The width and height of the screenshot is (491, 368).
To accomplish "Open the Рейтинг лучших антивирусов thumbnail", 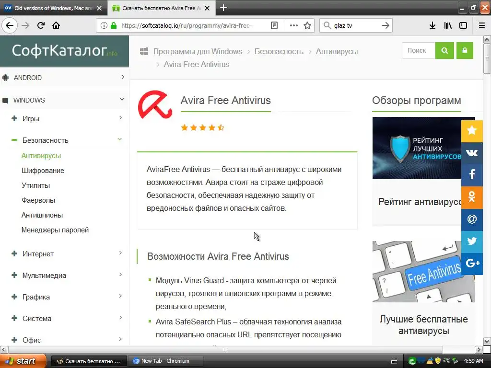I will point(417,148).
